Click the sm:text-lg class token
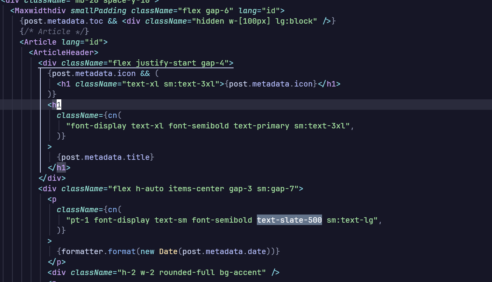492x282 pixels. [x=350, y=220]
